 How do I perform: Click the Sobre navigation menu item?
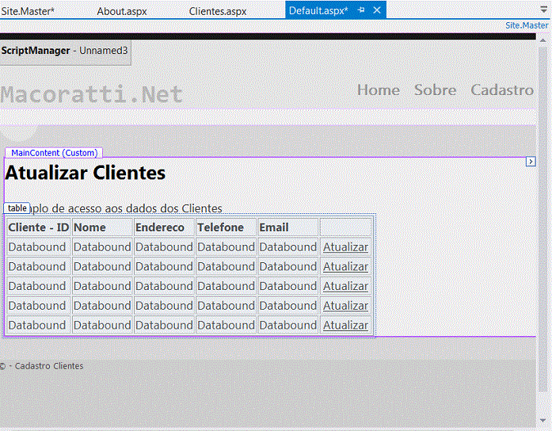point(435,90)
